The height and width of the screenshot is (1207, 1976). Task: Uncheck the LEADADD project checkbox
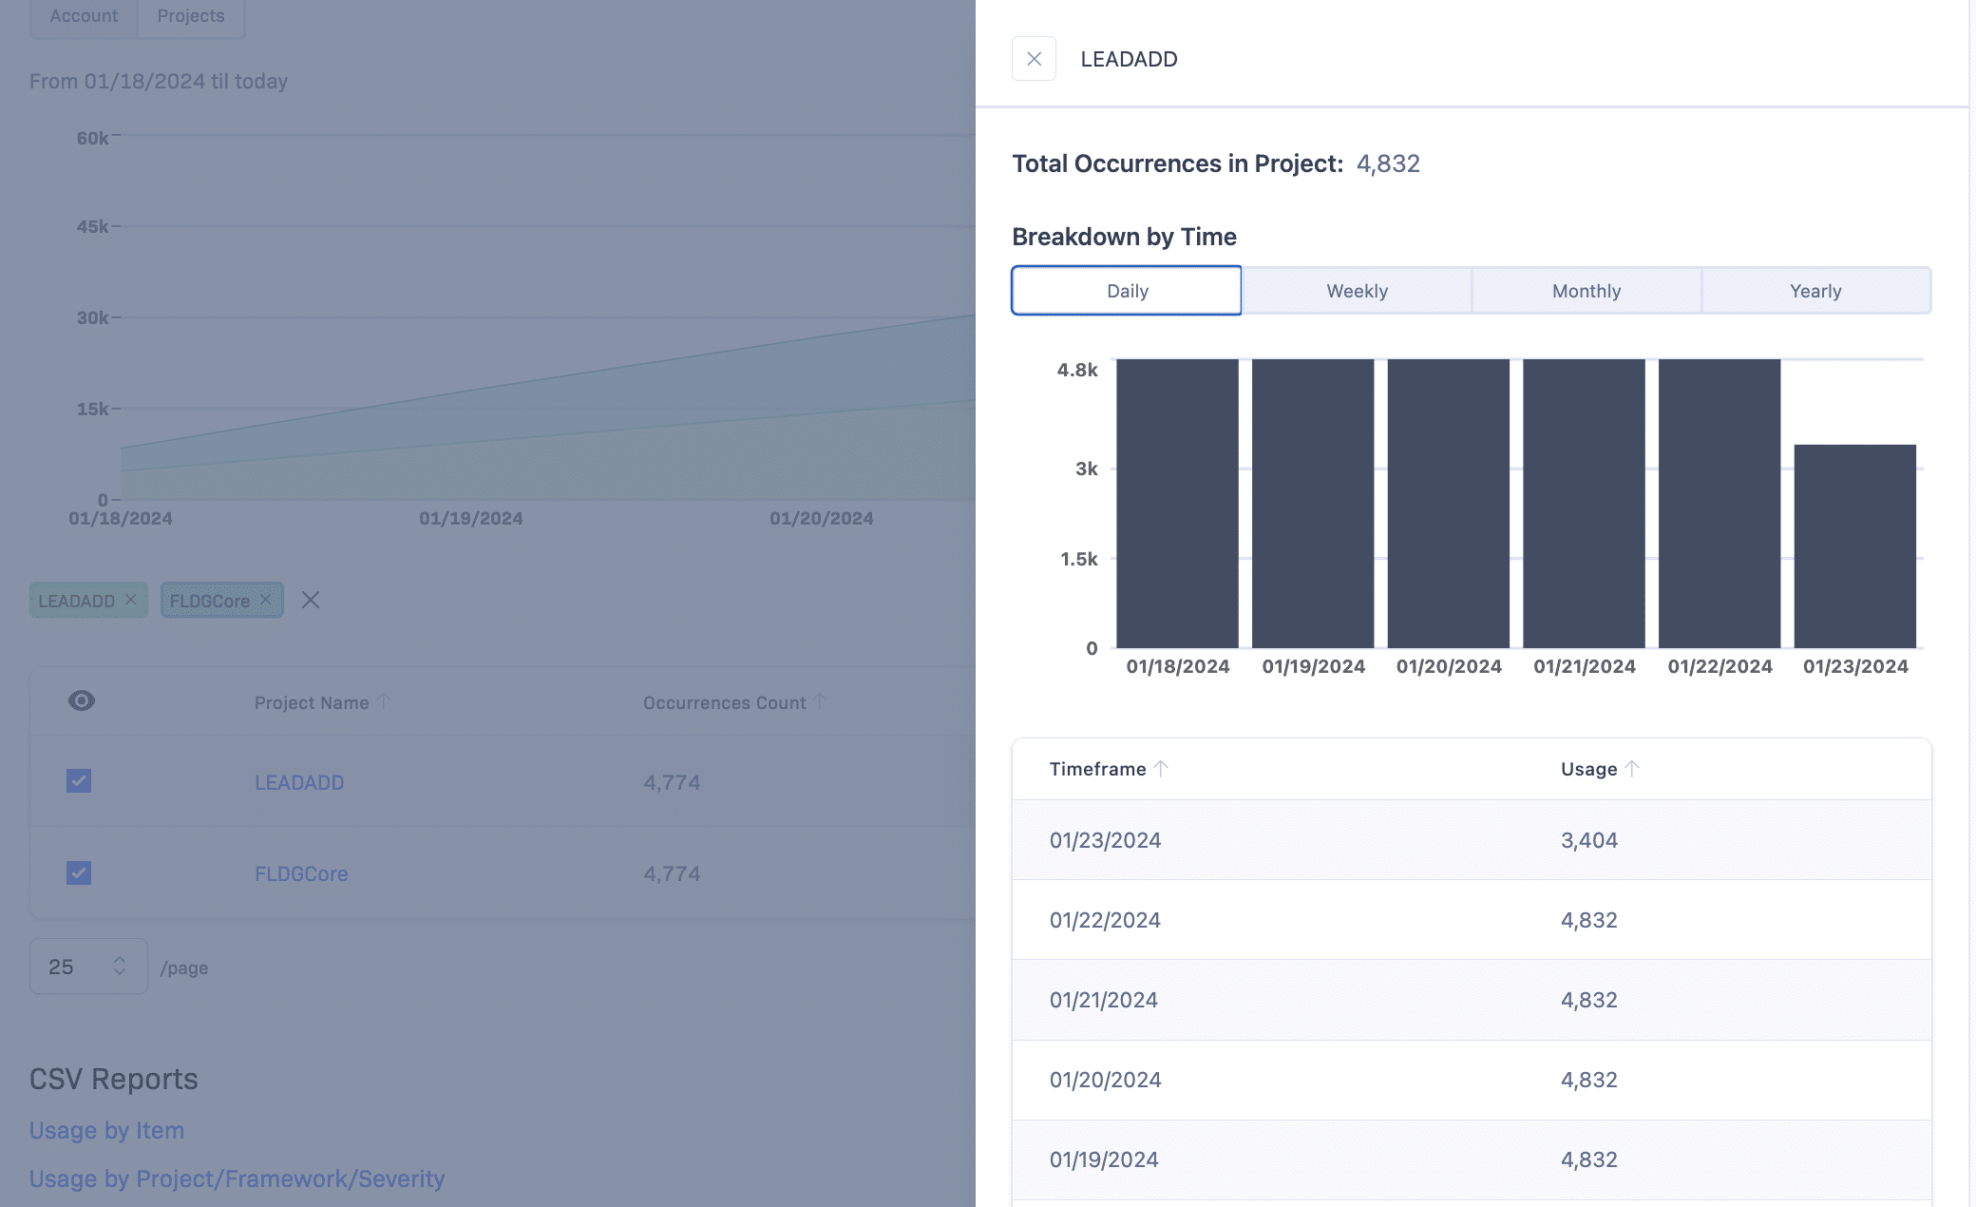[79, 781]
